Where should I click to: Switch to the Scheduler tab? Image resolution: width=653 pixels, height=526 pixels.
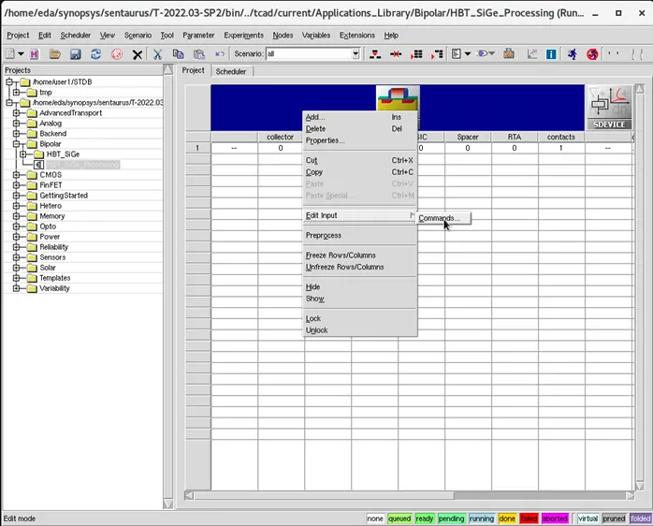pos(231,72)
